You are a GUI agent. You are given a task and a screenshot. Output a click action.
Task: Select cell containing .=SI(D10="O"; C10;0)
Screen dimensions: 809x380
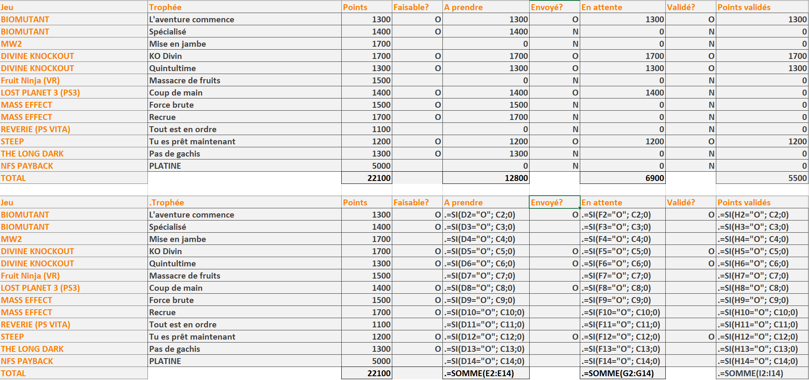coord(486,312)
